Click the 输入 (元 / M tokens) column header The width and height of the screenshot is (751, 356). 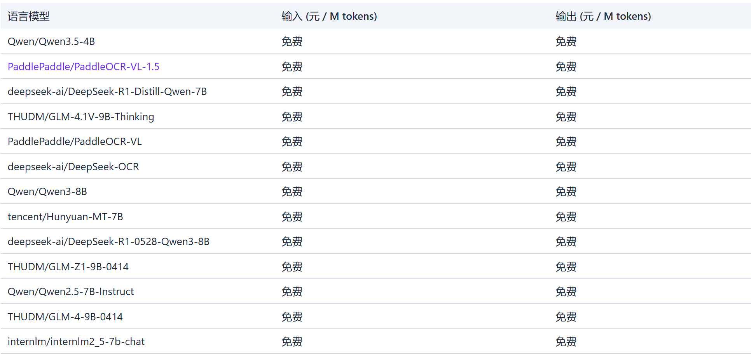click(x=329, y=16)
